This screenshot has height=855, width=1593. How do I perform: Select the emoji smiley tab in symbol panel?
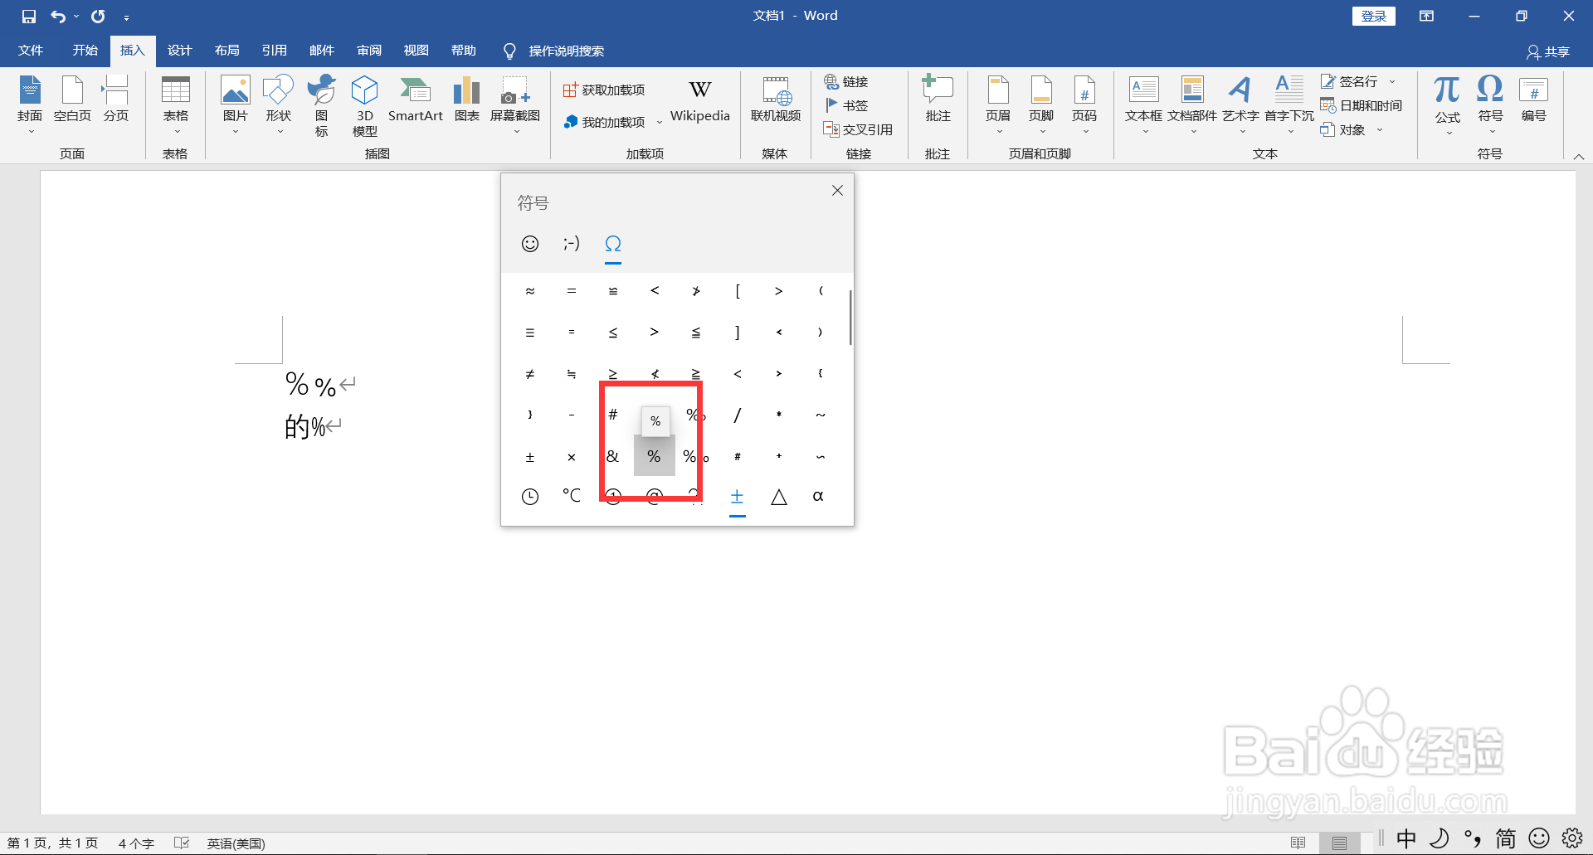tap(530, 243)
